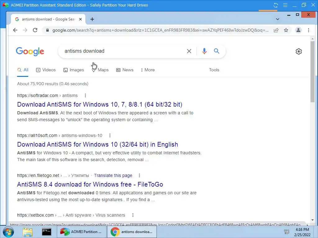
Task: Open AOMEI hamburger menu in title bar
Action: [285, 5]
